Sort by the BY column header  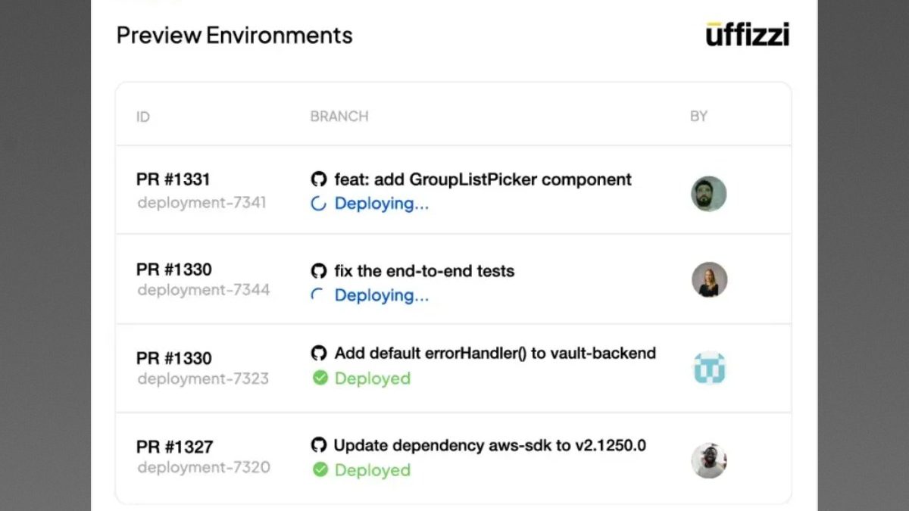698,117
